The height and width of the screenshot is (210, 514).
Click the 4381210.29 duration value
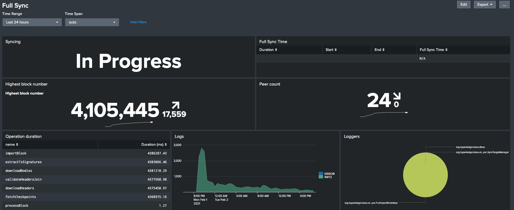157,171
